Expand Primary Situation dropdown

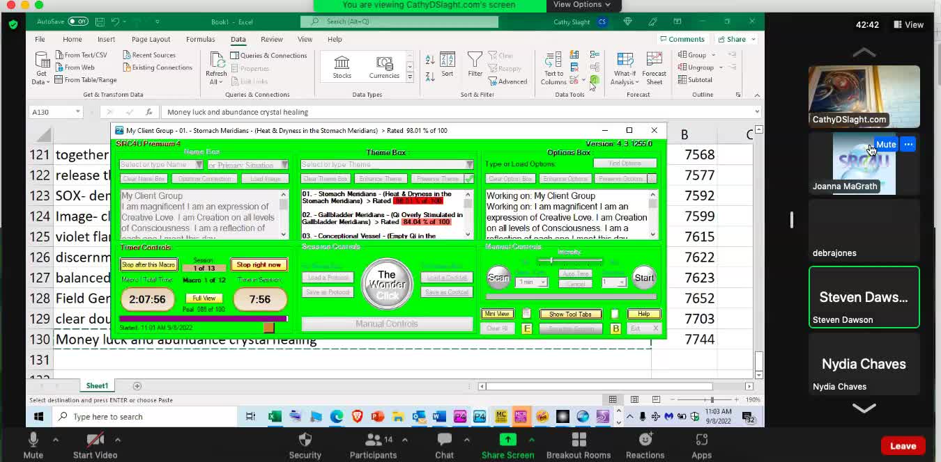point(284,165)
